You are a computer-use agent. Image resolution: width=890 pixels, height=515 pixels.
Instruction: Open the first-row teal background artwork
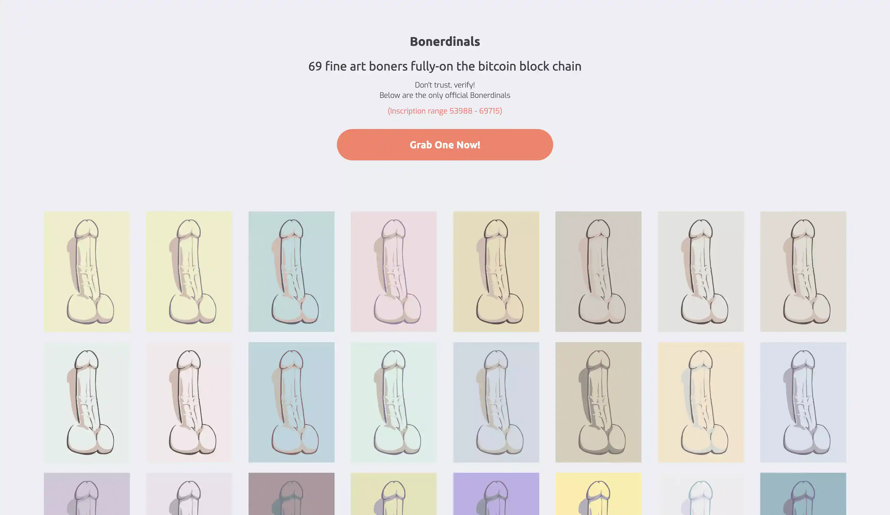pos(291,271)
